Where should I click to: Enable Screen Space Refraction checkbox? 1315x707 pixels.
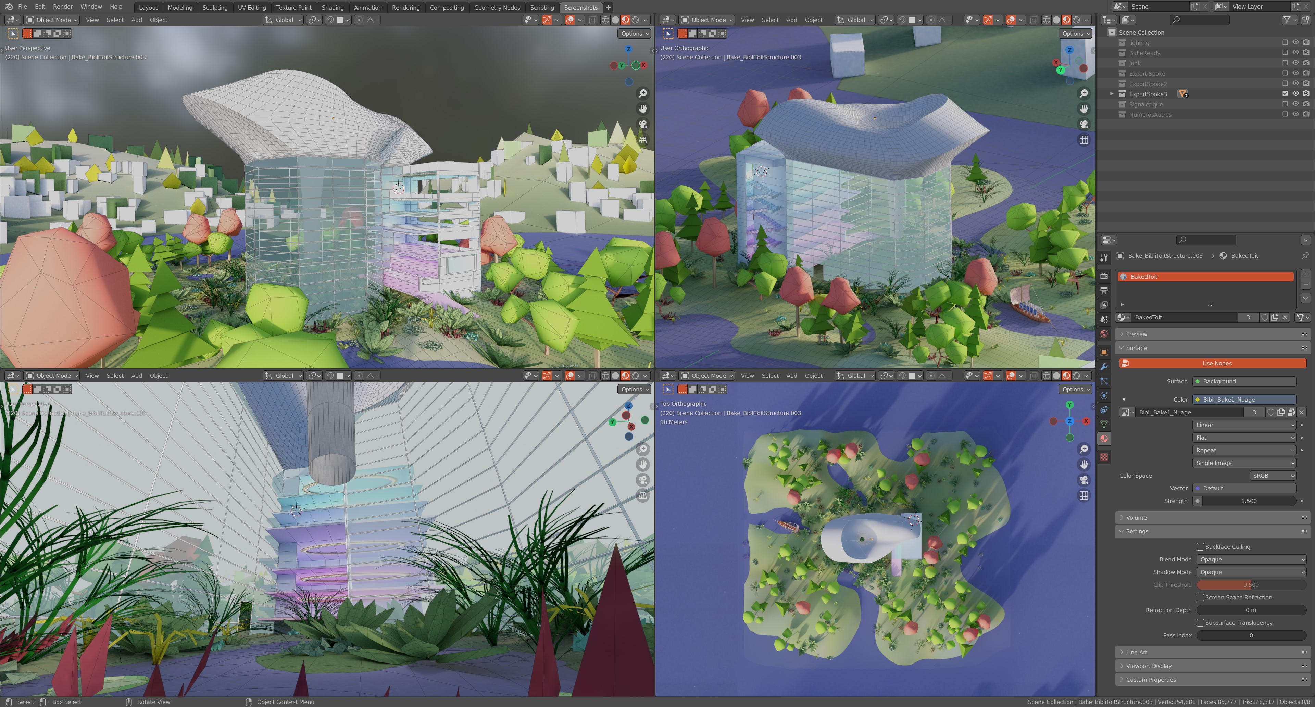(1200, 597)
